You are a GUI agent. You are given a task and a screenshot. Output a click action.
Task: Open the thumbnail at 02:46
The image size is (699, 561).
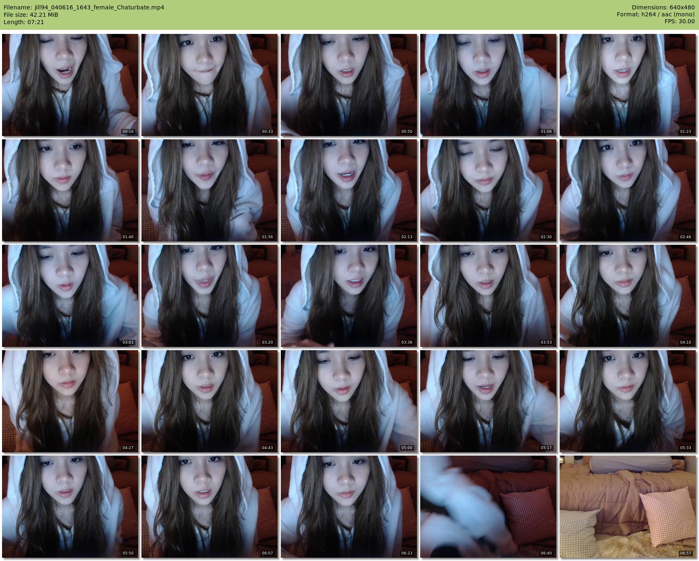(627, 190)
